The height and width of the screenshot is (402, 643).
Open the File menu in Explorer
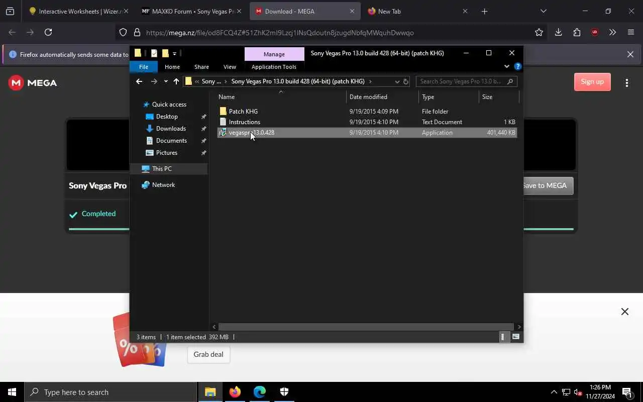[x=144, y=67]
